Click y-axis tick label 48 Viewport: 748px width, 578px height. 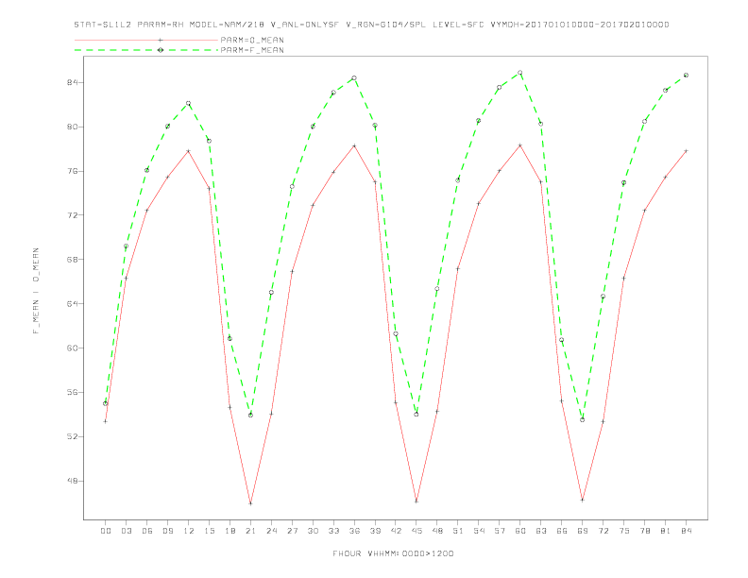[73, 481]
